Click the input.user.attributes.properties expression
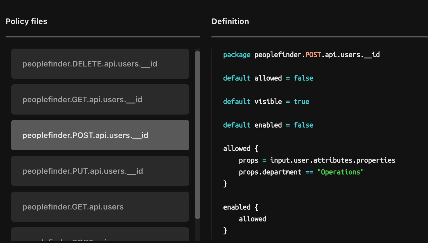The width and height of the screenshot is (428, 243). click(333, 160)
